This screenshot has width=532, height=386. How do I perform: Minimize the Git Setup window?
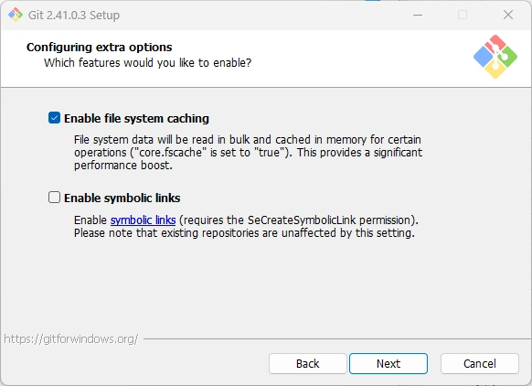click(418, 15)
